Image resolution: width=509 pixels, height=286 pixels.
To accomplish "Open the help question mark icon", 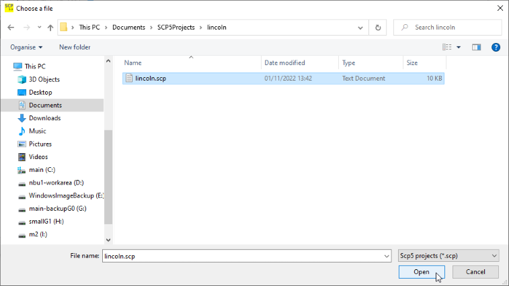I will tap(496, 47).
